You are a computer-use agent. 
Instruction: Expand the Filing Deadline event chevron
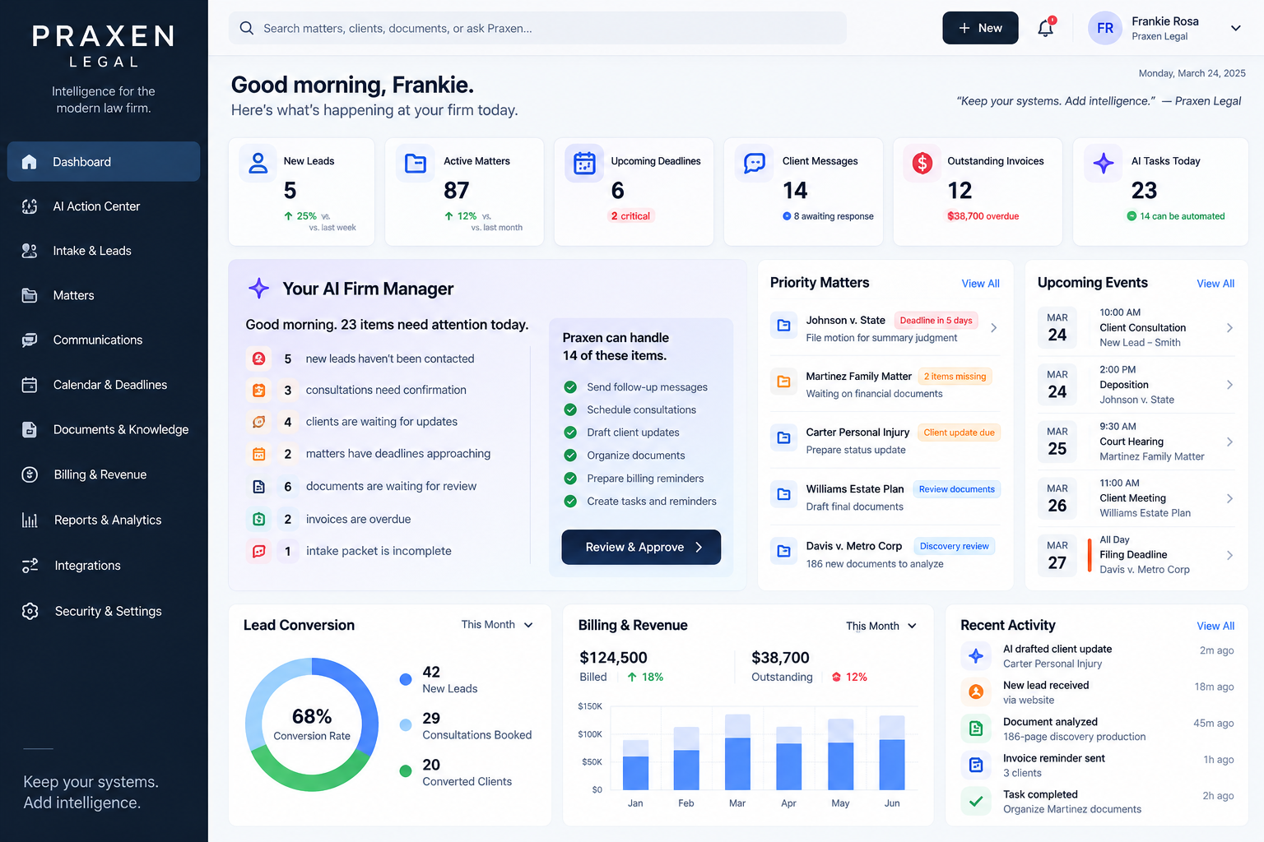1229,555
